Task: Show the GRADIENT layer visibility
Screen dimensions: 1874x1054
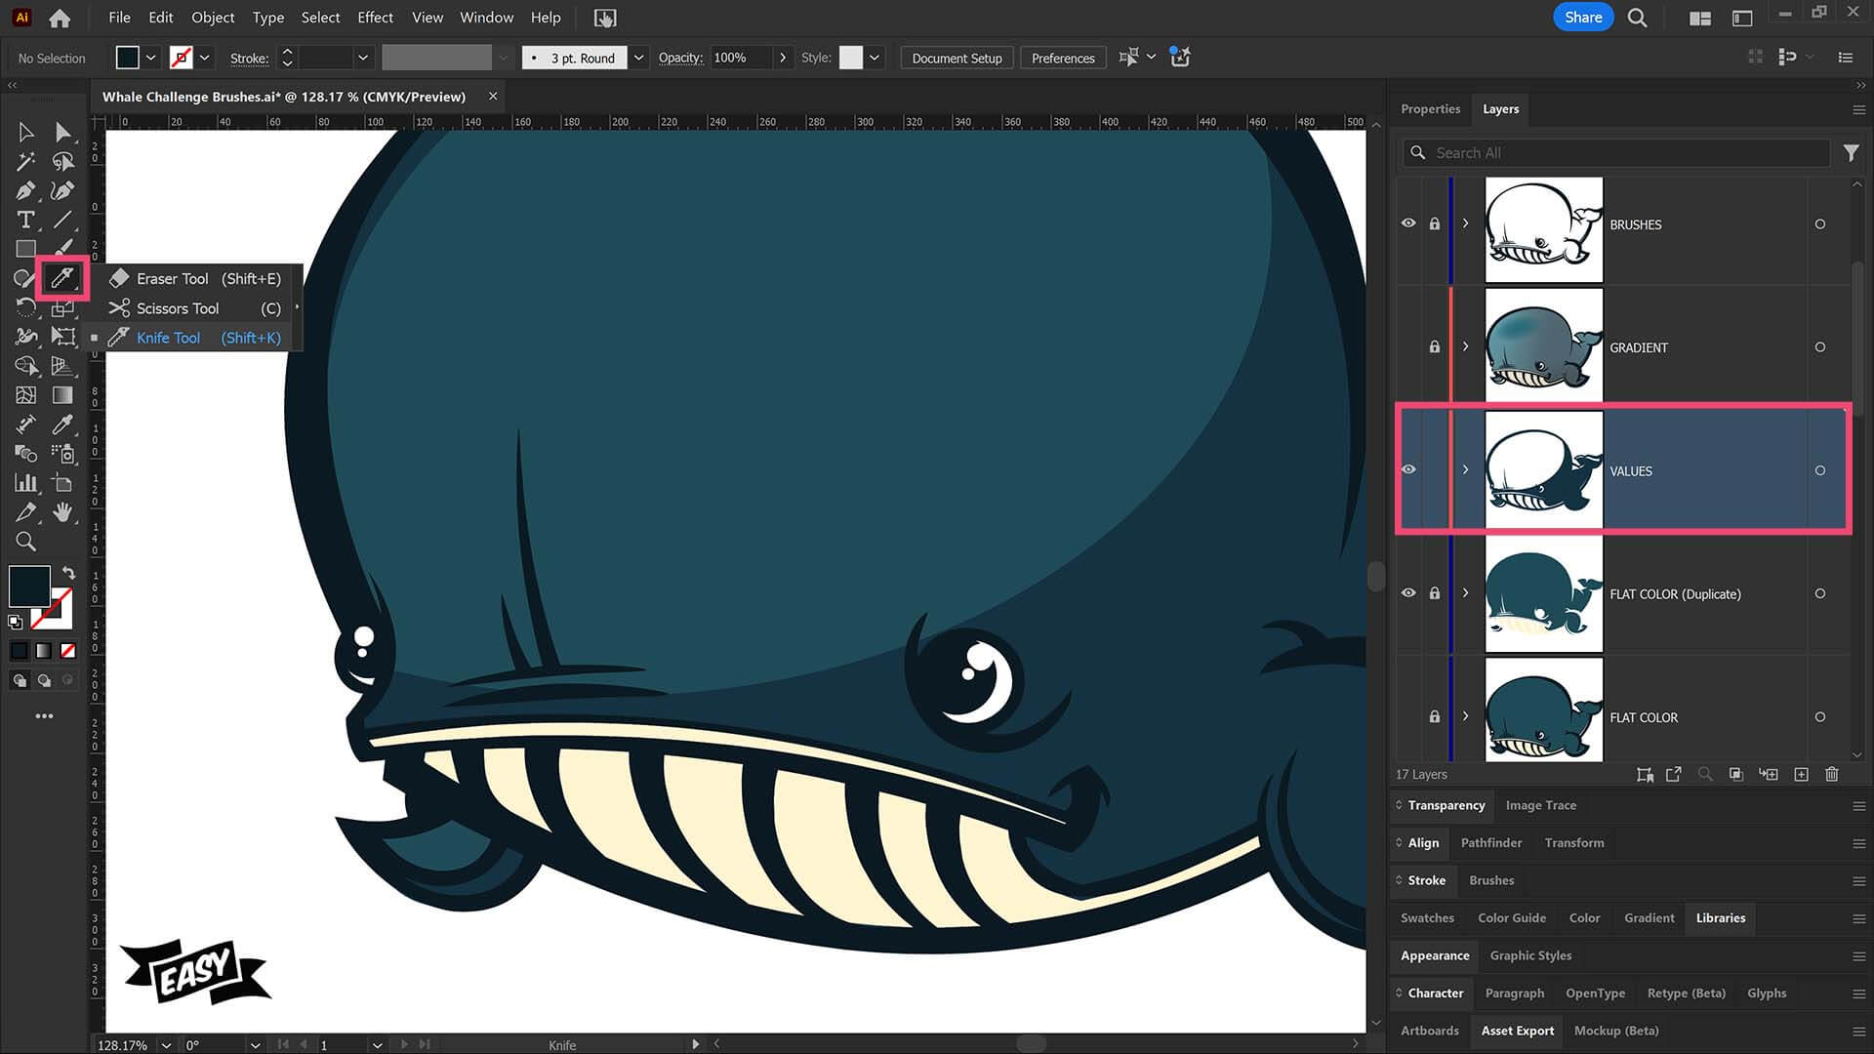Action: click(x=1408, y=346)
